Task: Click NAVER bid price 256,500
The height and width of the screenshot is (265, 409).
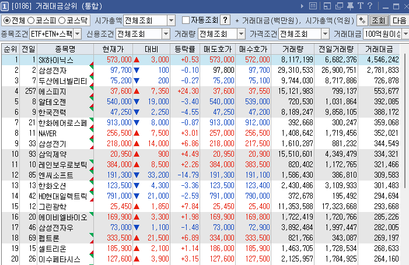Action: tap(257, 133)
